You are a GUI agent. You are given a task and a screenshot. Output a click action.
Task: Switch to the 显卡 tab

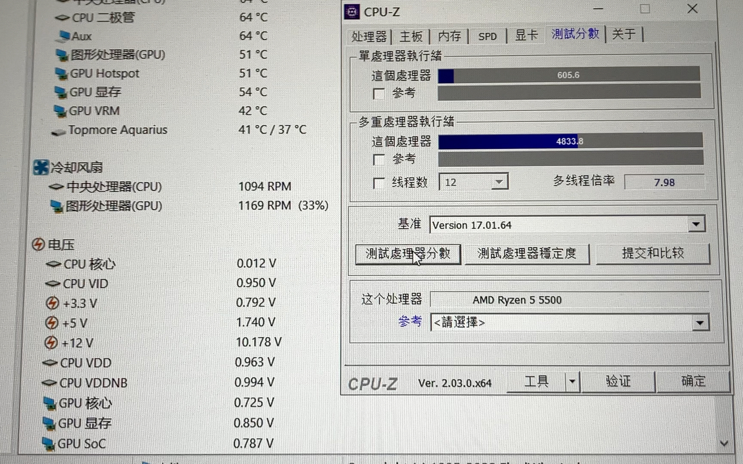coord(526,36)
